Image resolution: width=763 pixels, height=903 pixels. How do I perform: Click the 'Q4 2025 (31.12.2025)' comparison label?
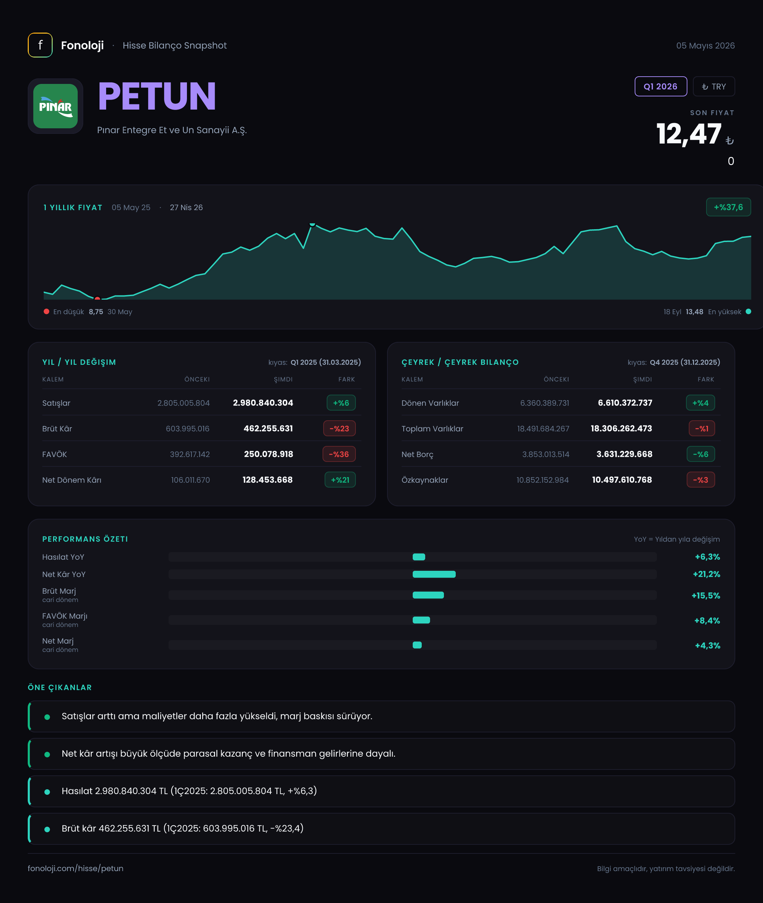685,362
